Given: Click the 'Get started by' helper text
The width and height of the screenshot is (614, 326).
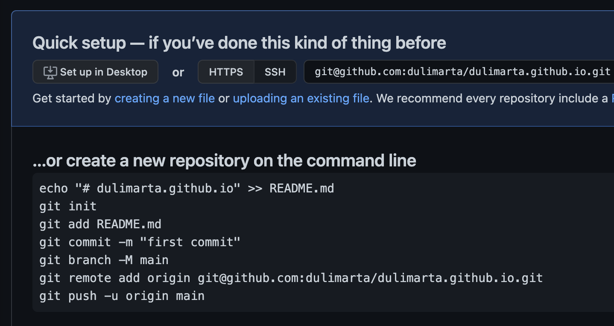Looking at the screenshot, I should click(72, 99).
